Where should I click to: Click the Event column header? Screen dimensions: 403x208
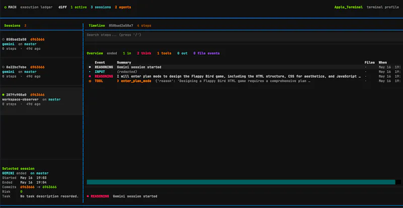pyautogui.click(x=100, y=62)
